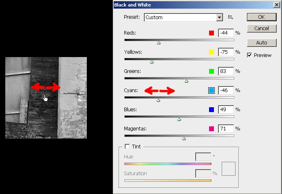Click the Hue degree input field

pyautogui.click(x=203, y=157)
